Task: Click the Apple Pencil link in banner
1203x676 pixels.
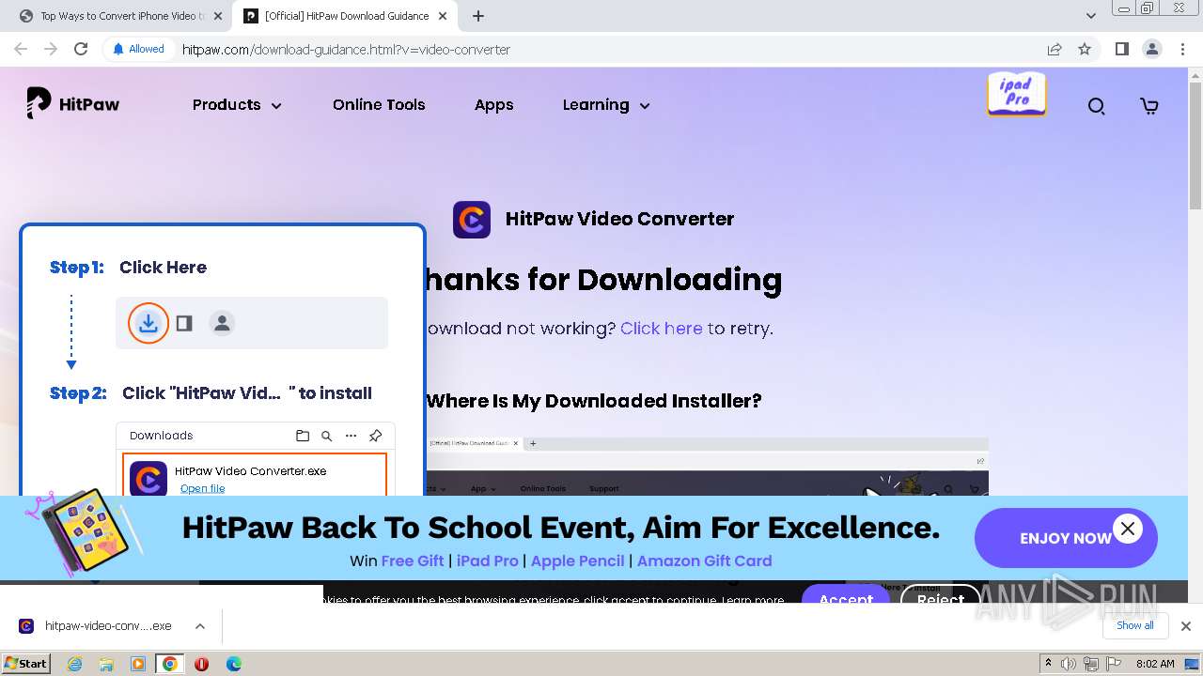Action: click(x=577, y=561)
